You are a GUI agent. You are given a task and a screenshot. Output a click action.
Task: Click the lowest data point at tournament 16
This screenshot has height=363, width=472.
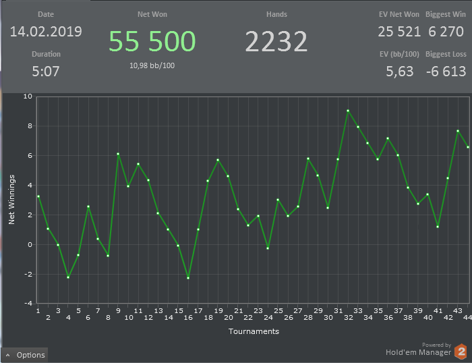tap(188, 278)
